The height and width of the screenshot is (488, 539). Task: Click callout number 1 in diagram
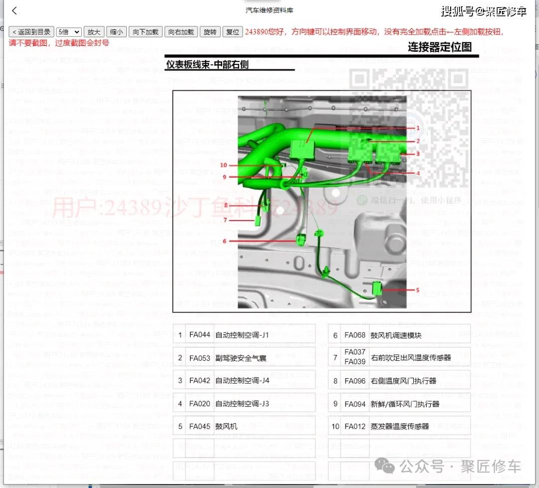pyautogui.click(x=418, y=128)
